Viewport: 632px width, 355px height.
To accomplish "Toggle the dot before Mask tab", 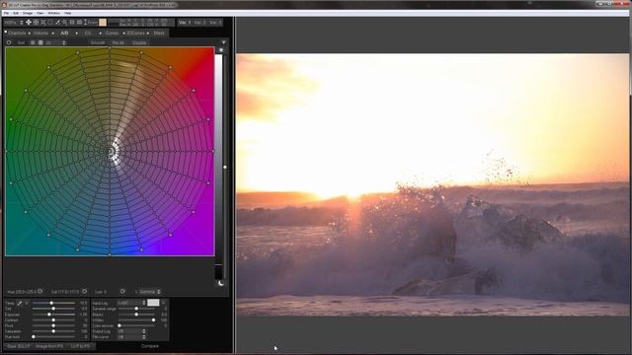I will [x=148, y=33].
